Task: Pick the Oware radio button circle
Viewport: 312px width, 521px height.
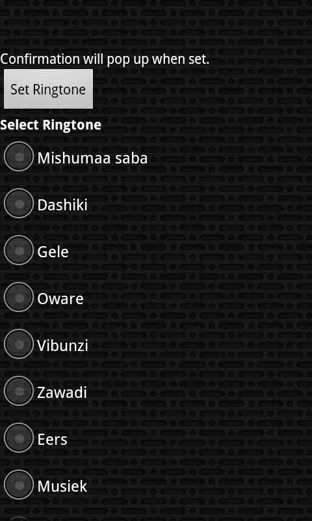Action: [19, 297]
